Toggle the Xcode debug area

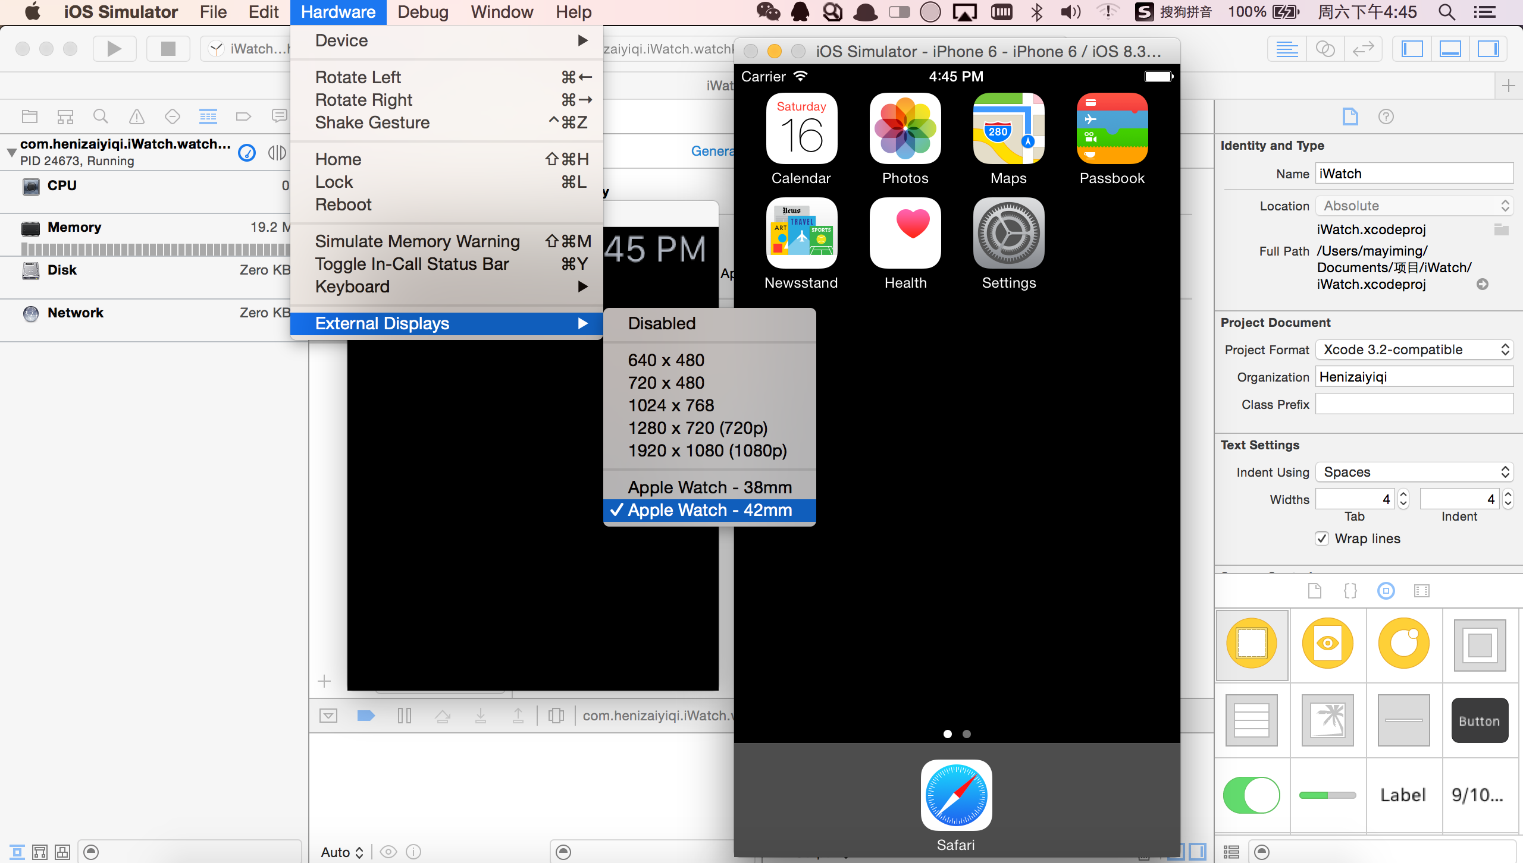pos(1450,49)
